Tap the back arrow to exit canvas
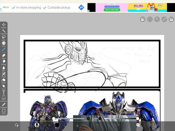The height and width of the screenshot is (131, 175). (x=158, y=125)
